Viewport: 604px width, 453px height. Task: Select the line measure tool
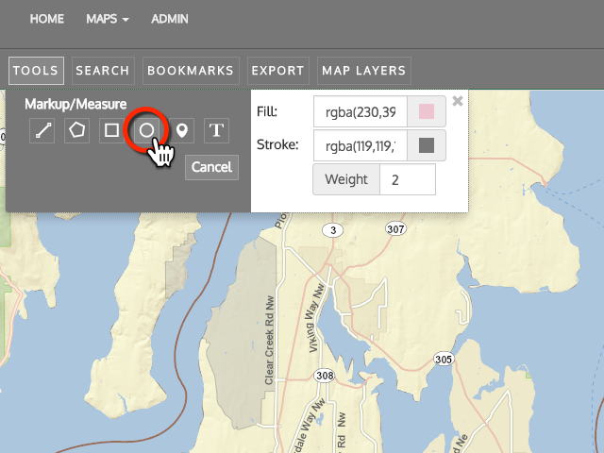pos(42,130)
